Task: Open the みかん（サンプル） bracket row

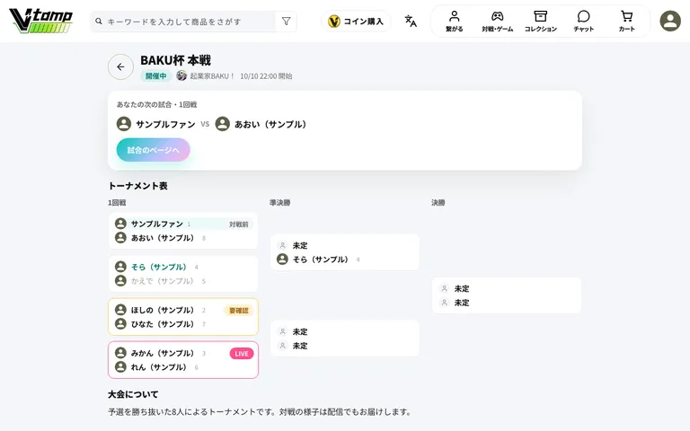Action: click(x=182, y=353)
